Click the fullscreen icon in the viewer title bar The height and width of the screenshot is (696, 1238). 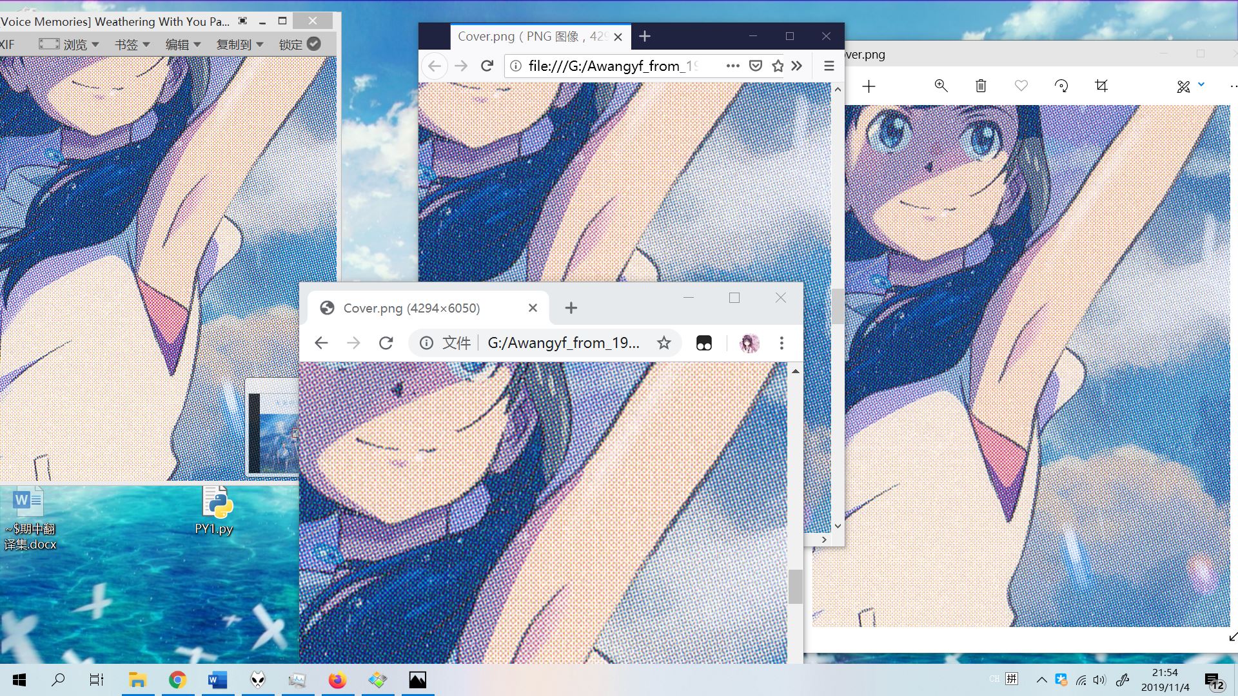(x=242, y=21)
